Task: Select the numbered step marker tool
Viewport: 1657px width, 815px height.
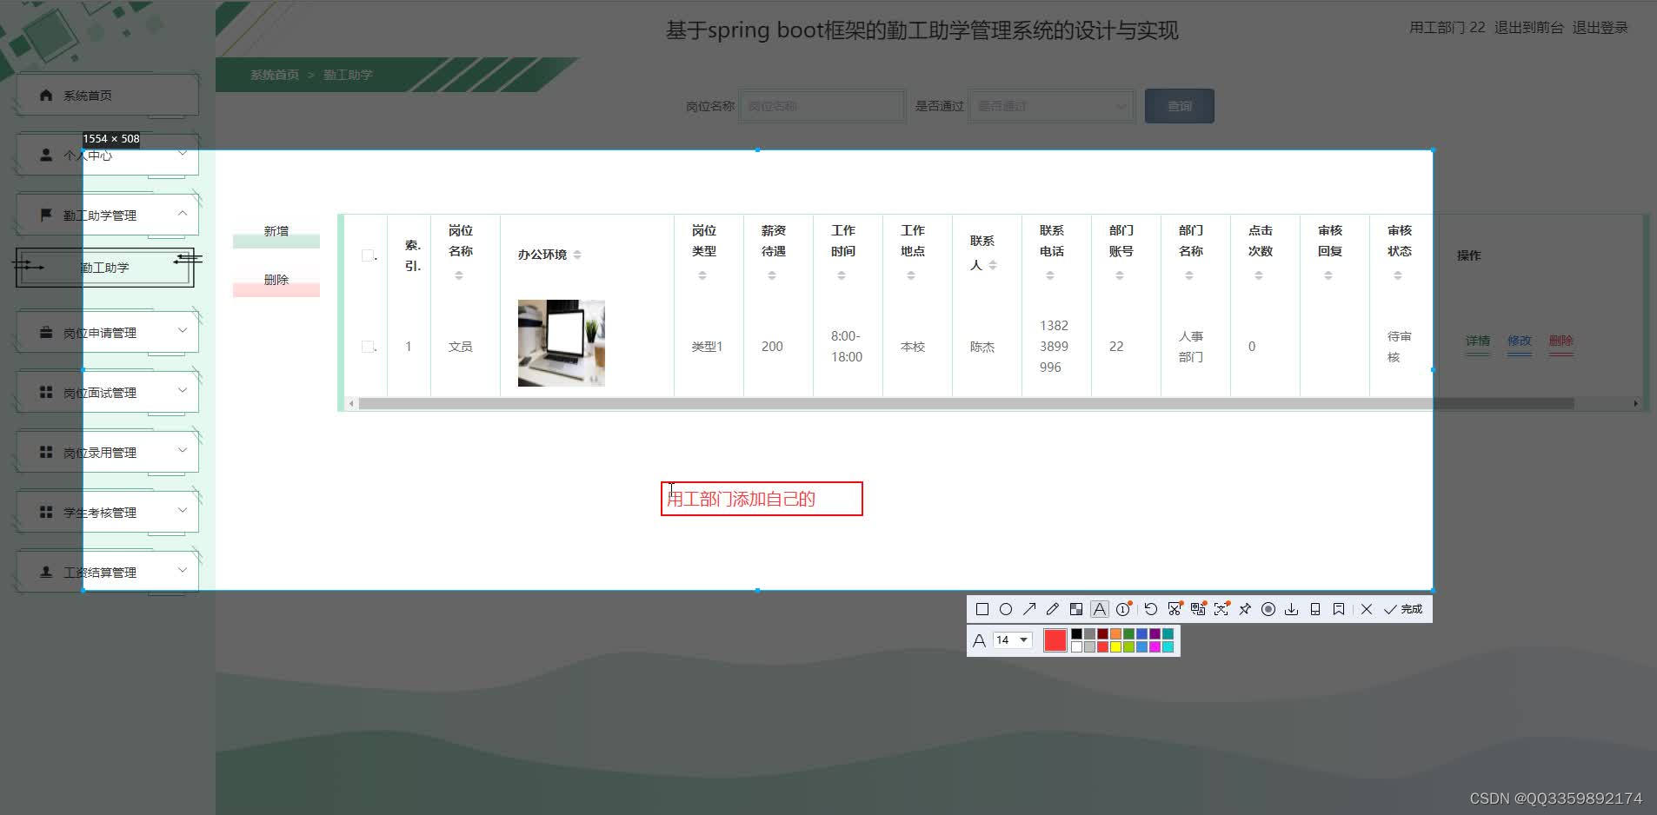Action: click(x=1123, y=609)
